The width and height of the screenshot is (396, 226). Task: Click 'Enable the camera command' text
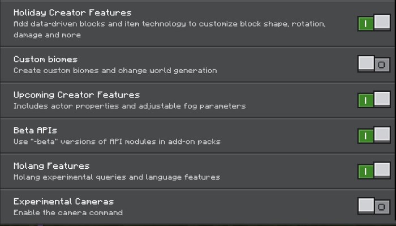click(68, 212)
